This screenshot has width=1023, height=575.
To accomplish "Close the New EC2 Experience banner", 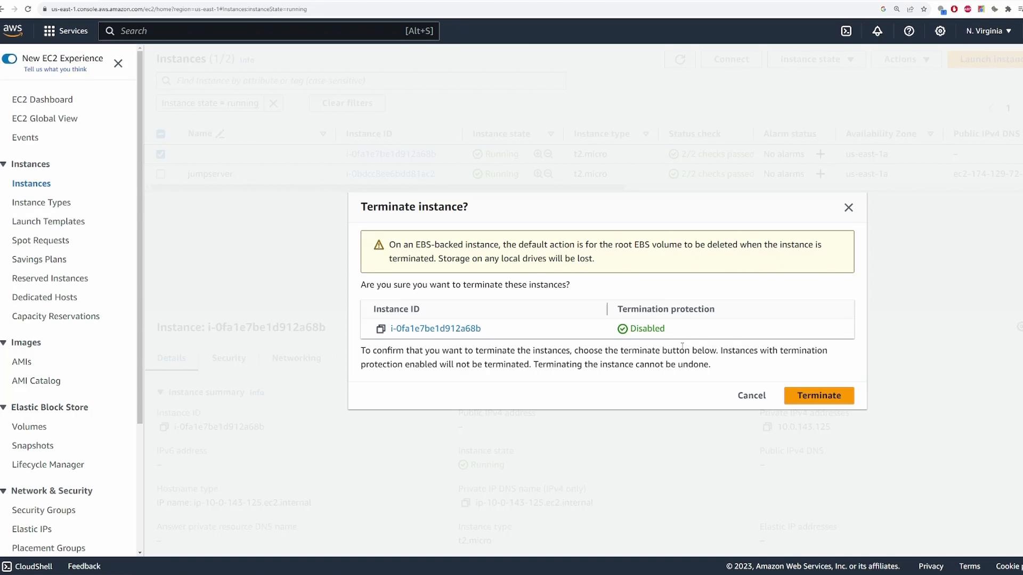I will pyautogui.click(x=118, y=63).
